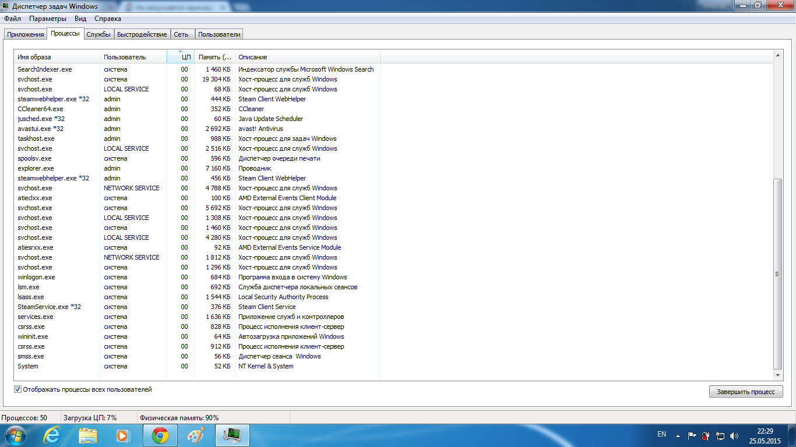Select the SteamService.exe *32 process

click(x=197, y=307)
